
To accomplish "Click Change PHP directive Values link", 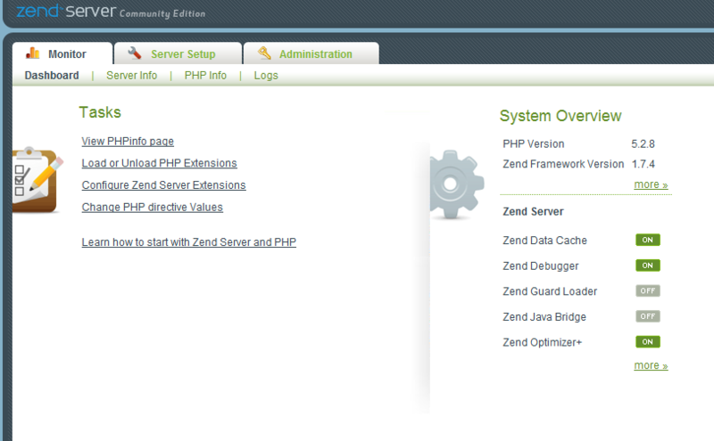I will (x=152, y=207).
